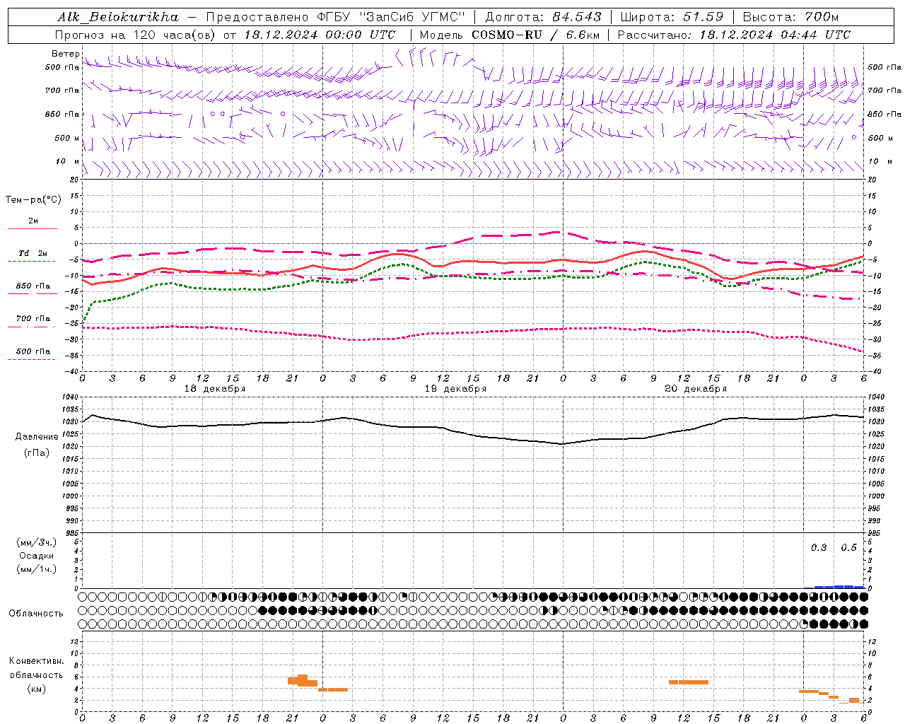905x724 pixels.
Task: Click the 'Td 2м' dew point legend entry
Action: coord(33,253)
